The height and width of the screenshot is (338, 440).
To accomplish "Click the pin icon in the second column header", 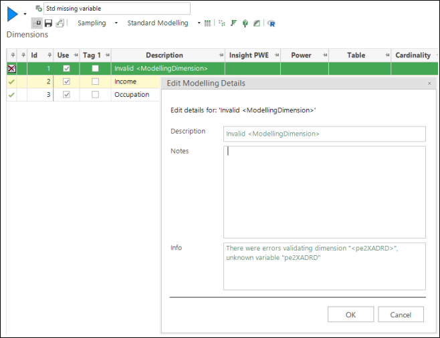I will 23,55.
